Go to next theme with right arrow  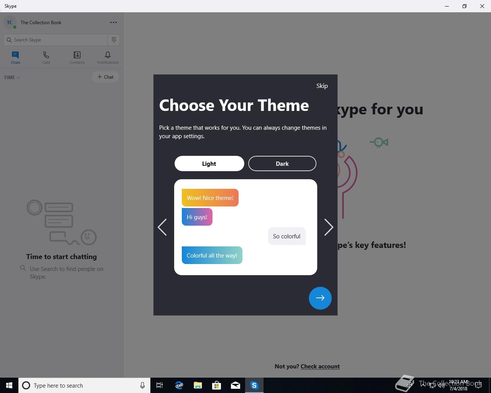point(329,227)
